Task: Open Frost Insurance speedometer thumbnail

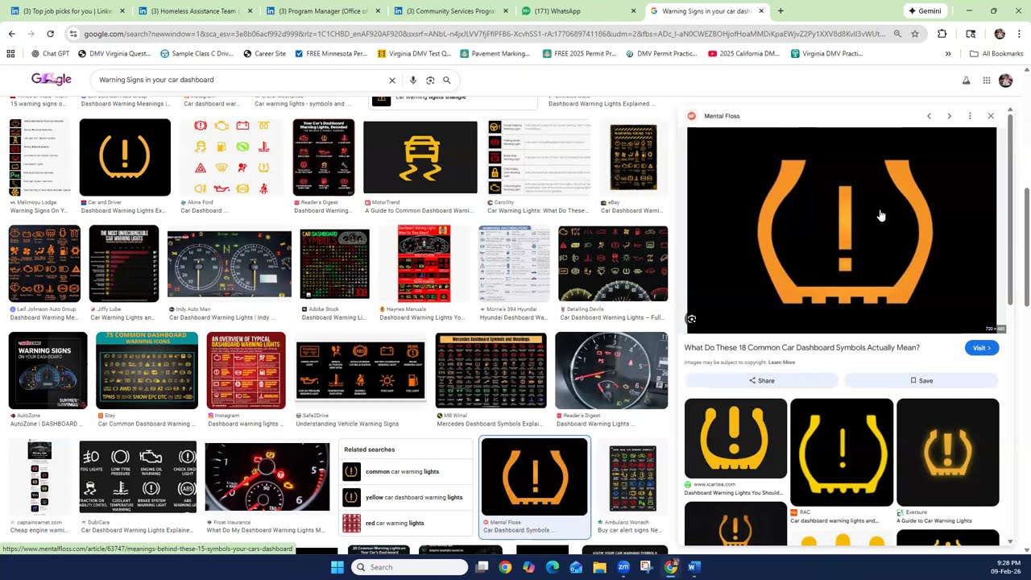Action: pyautogui.click(x=267, y=477)
